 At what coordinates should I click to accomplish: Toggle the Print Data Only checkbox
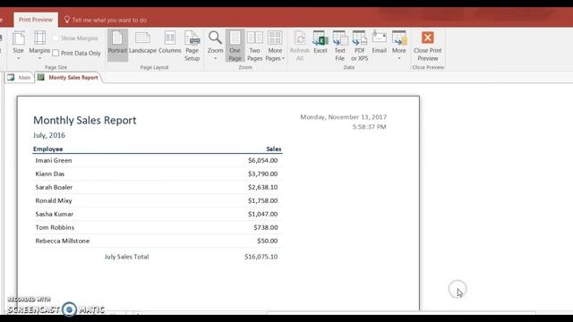[x=56, y=54]
